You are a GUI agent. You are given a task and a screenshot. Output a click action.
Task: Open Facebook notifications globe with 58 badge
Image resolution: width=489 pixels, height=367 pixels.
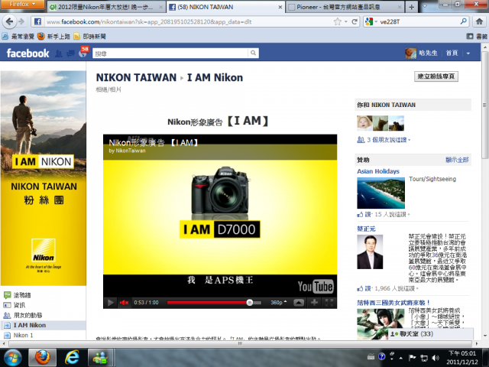click(83, 54)
